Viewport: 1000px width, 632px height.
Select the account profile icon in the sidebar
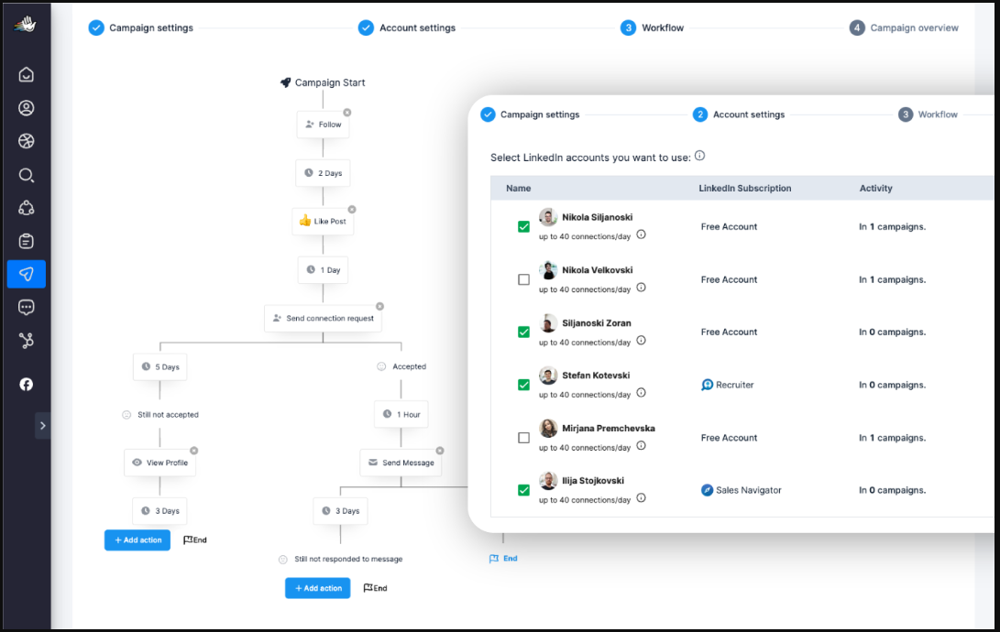pos(26,107)
